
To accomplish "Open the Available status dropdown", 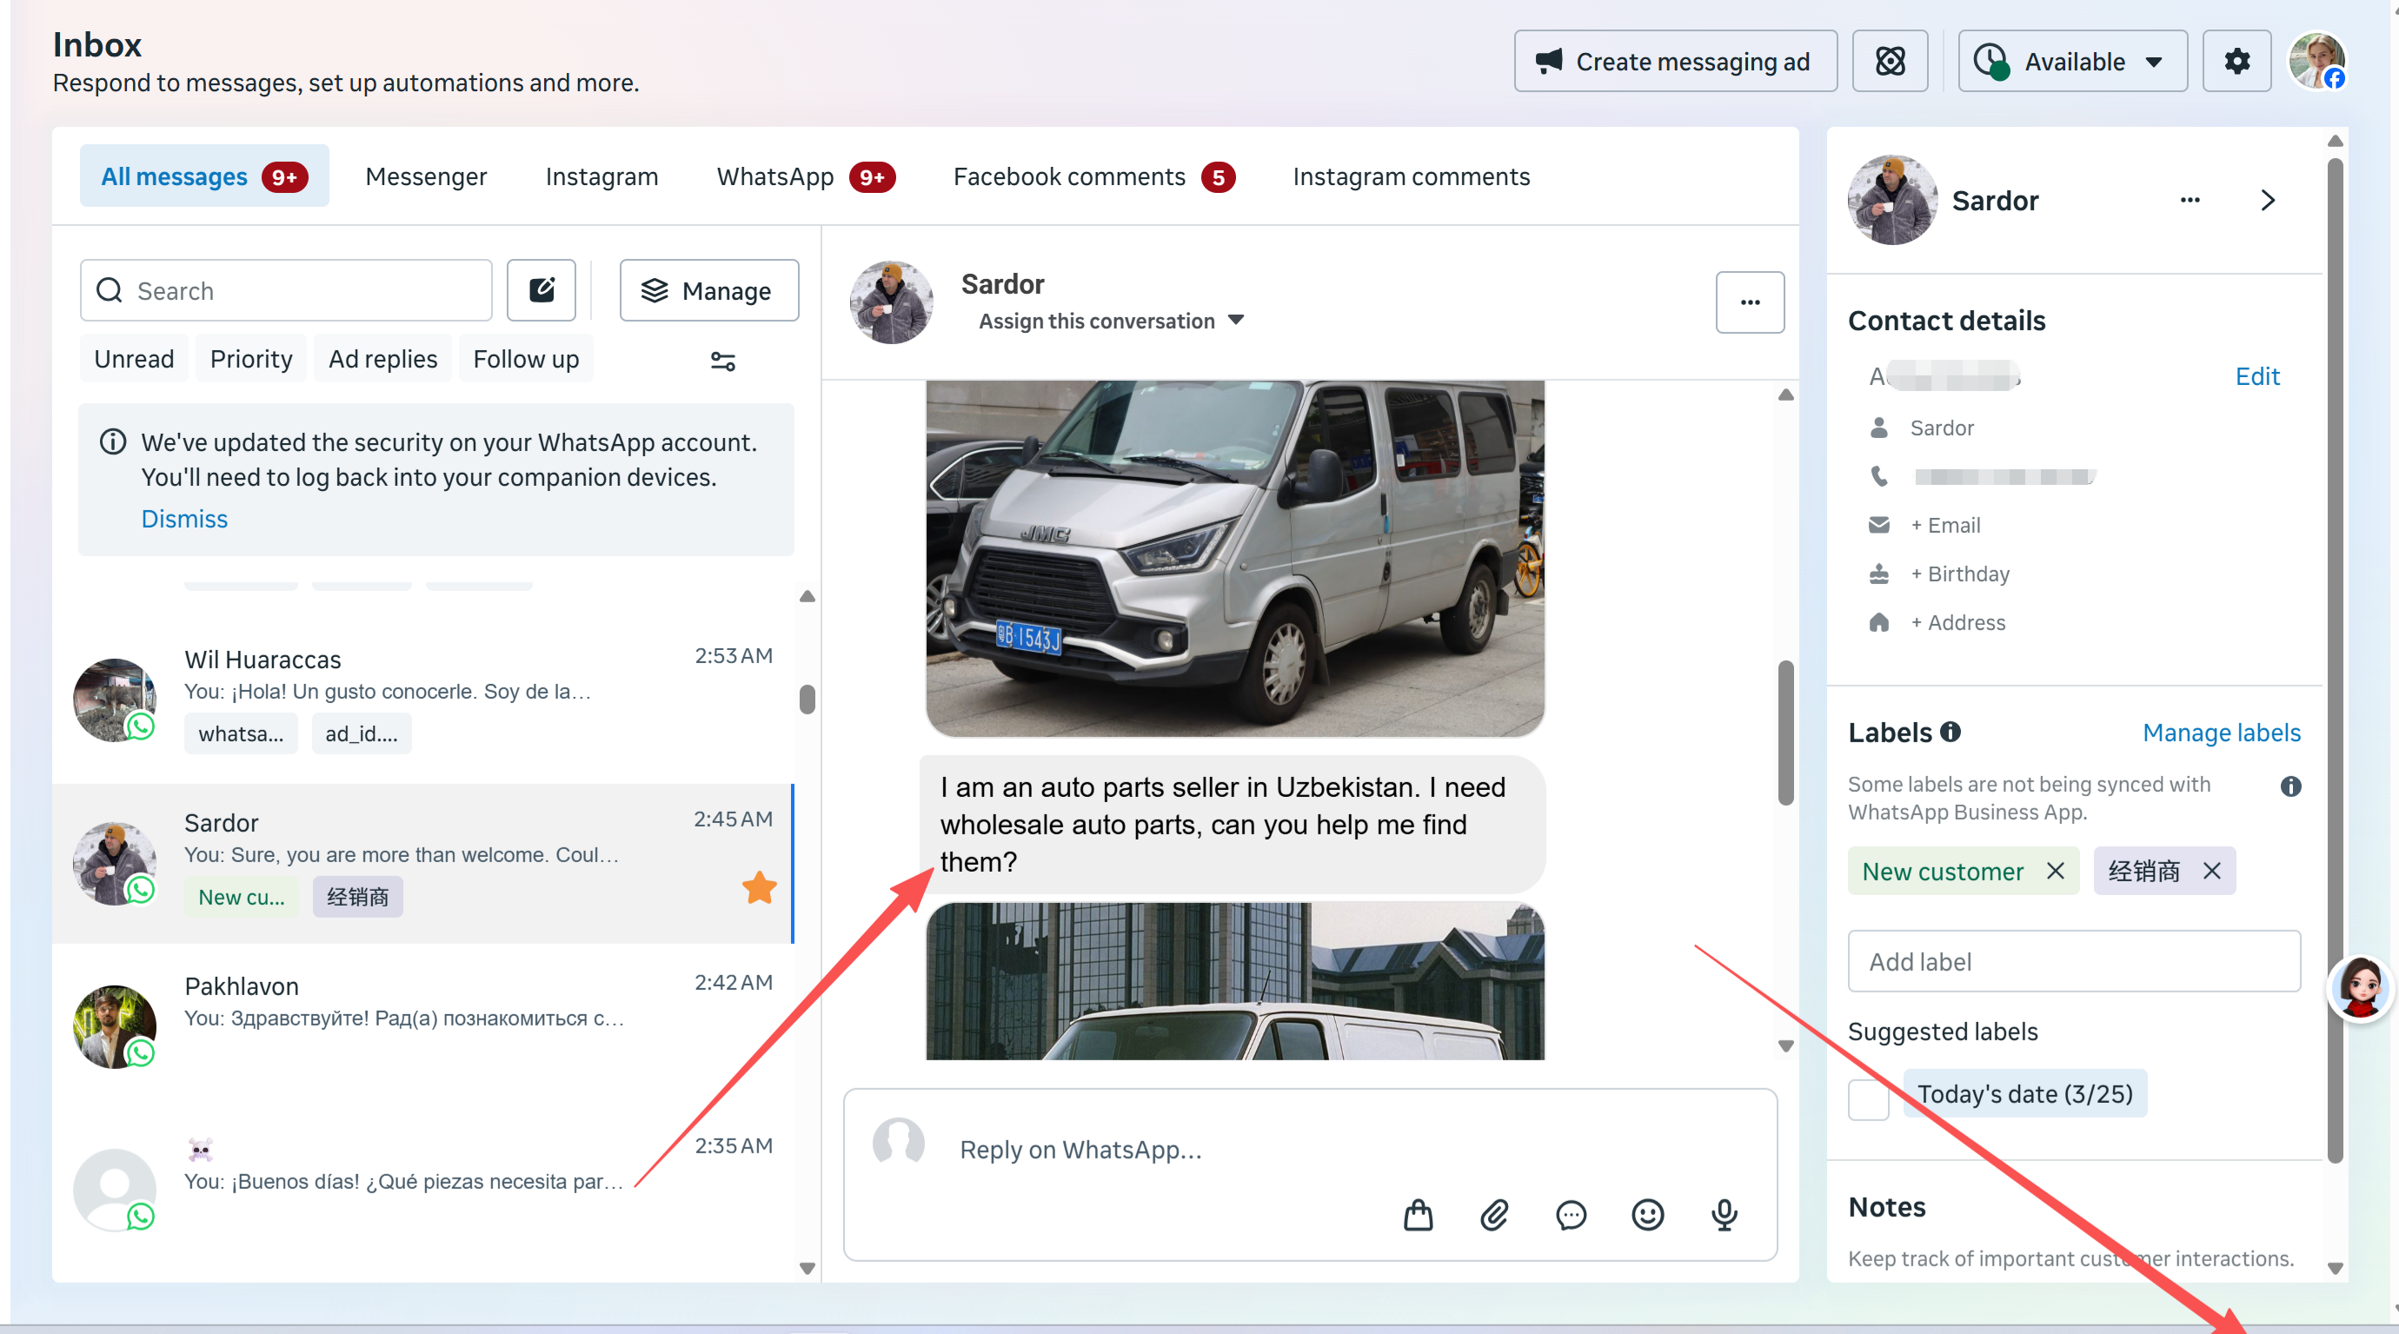I will coord(2072,62).
